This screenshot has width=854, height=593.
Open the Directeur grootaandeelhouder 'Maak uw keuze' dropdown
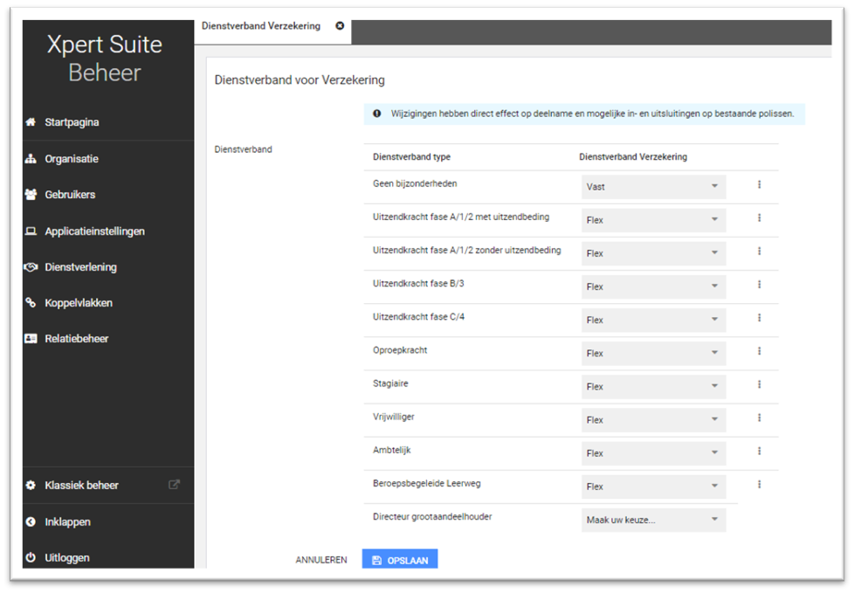652,520
